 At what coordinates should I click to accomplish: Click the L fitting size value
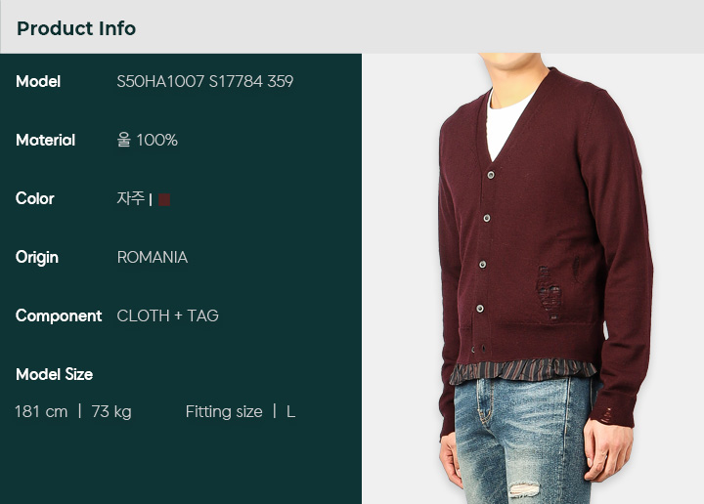(x=291, y=412)
